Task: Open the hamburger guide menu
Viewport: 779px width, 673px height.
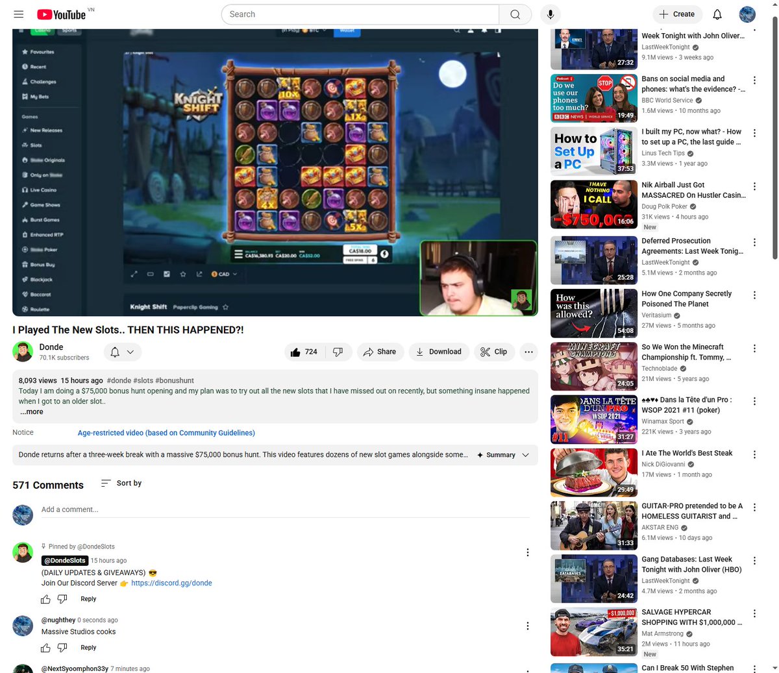Action: [x=19, y=14]
